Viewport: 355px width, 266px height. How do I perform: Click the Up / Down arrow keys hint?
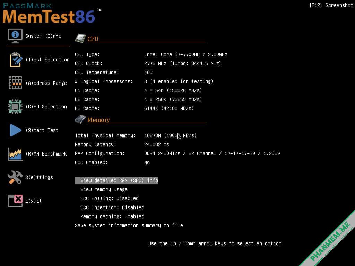coord(215,243)
